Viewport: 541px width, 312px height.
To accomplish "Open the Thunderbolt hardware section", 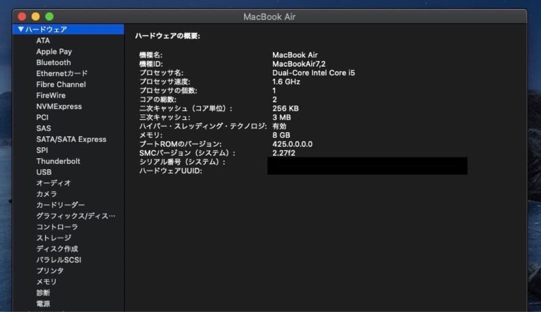I will [x=58, y=161].
